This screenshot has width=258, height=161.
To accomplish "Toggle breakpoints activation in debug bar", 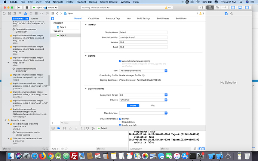I will (x=59, y=128).
